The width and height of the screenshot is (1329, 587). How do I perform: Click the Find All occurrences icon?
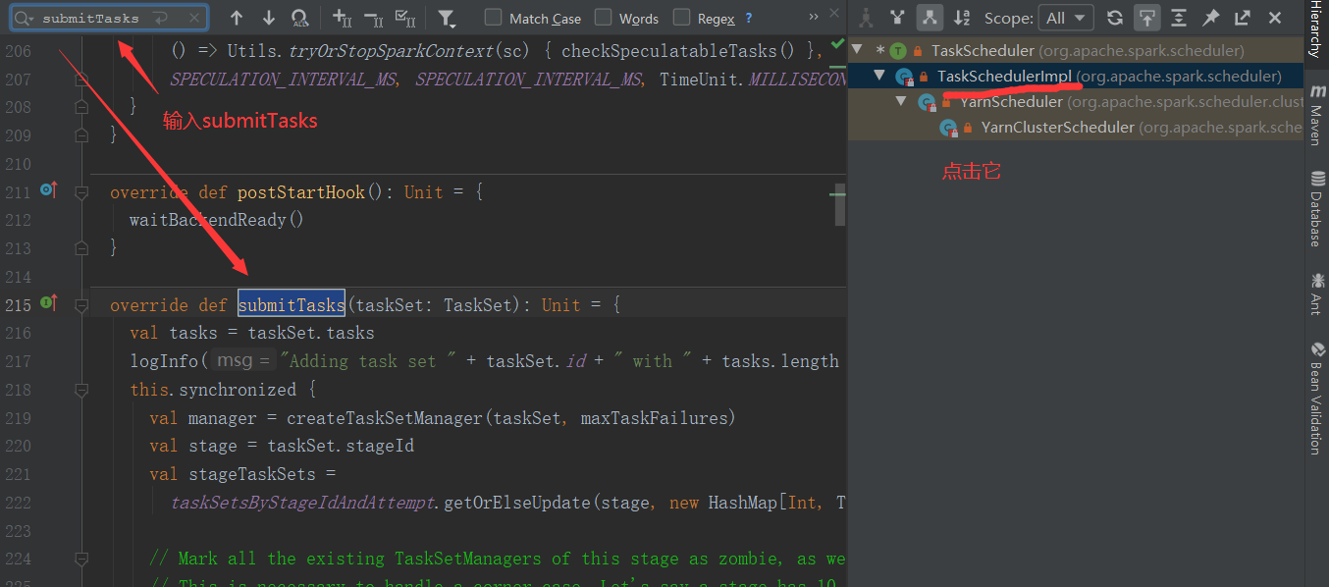[300, 18]
